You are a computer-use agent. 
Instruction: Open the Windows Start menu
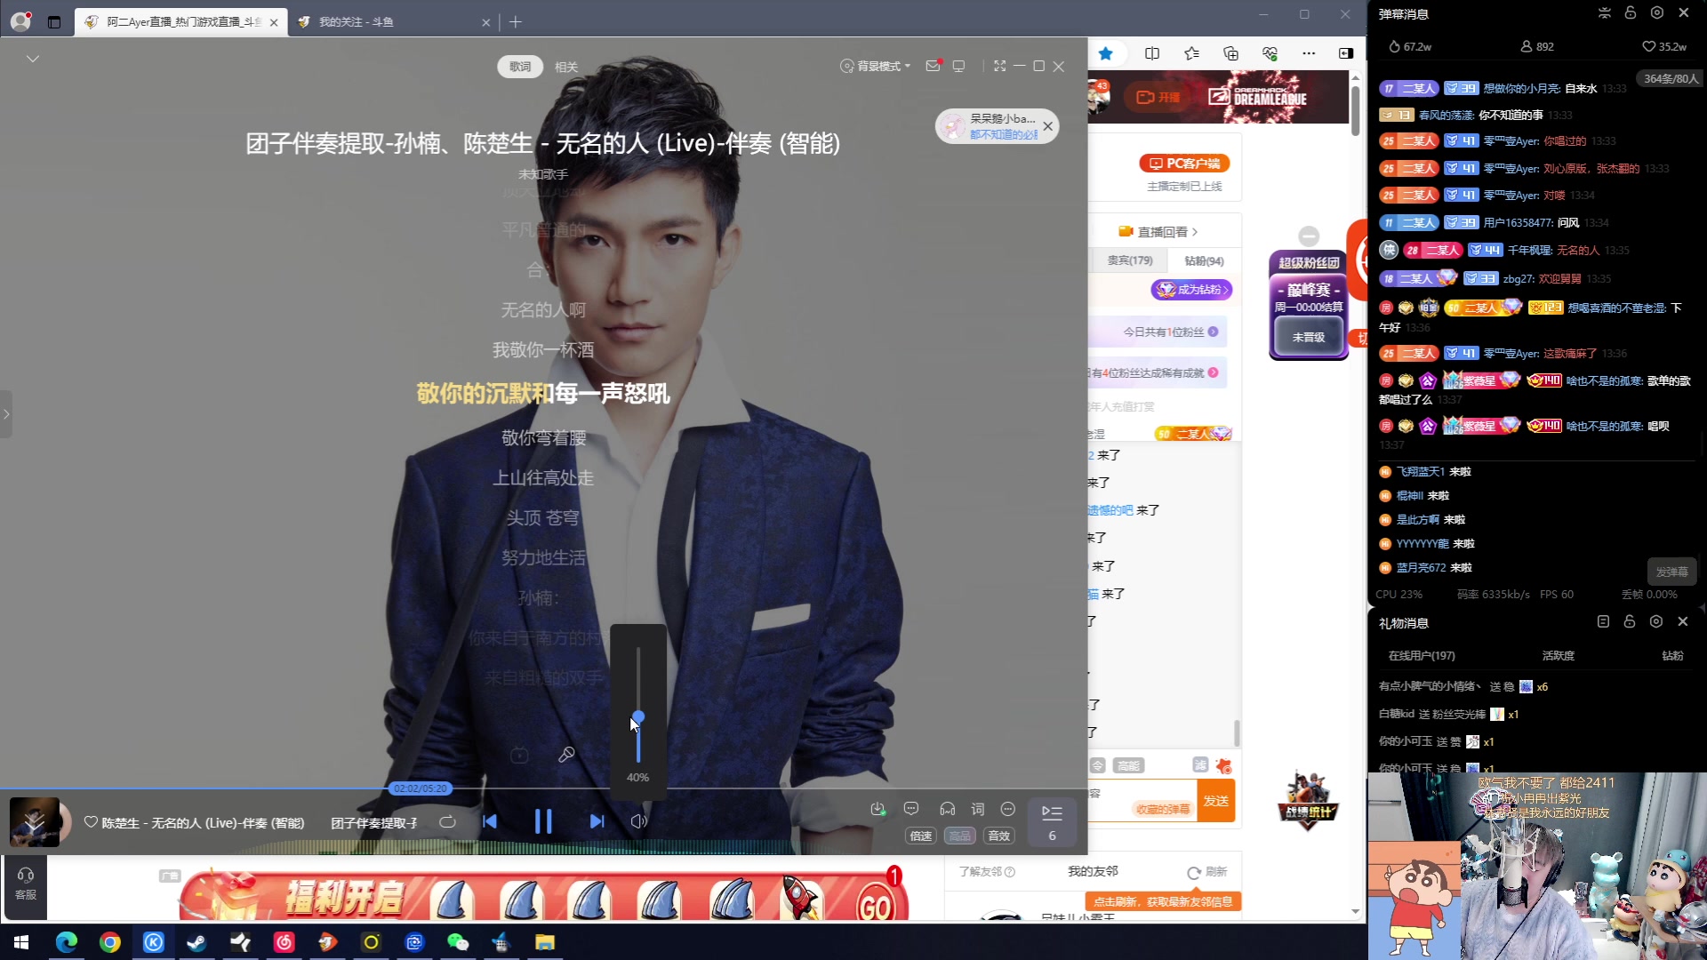(21, 942)
